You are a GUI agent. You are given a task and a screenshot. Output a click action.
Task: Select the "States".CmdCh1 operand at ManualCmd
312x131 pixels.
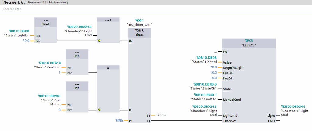click(x=204, y=99)
